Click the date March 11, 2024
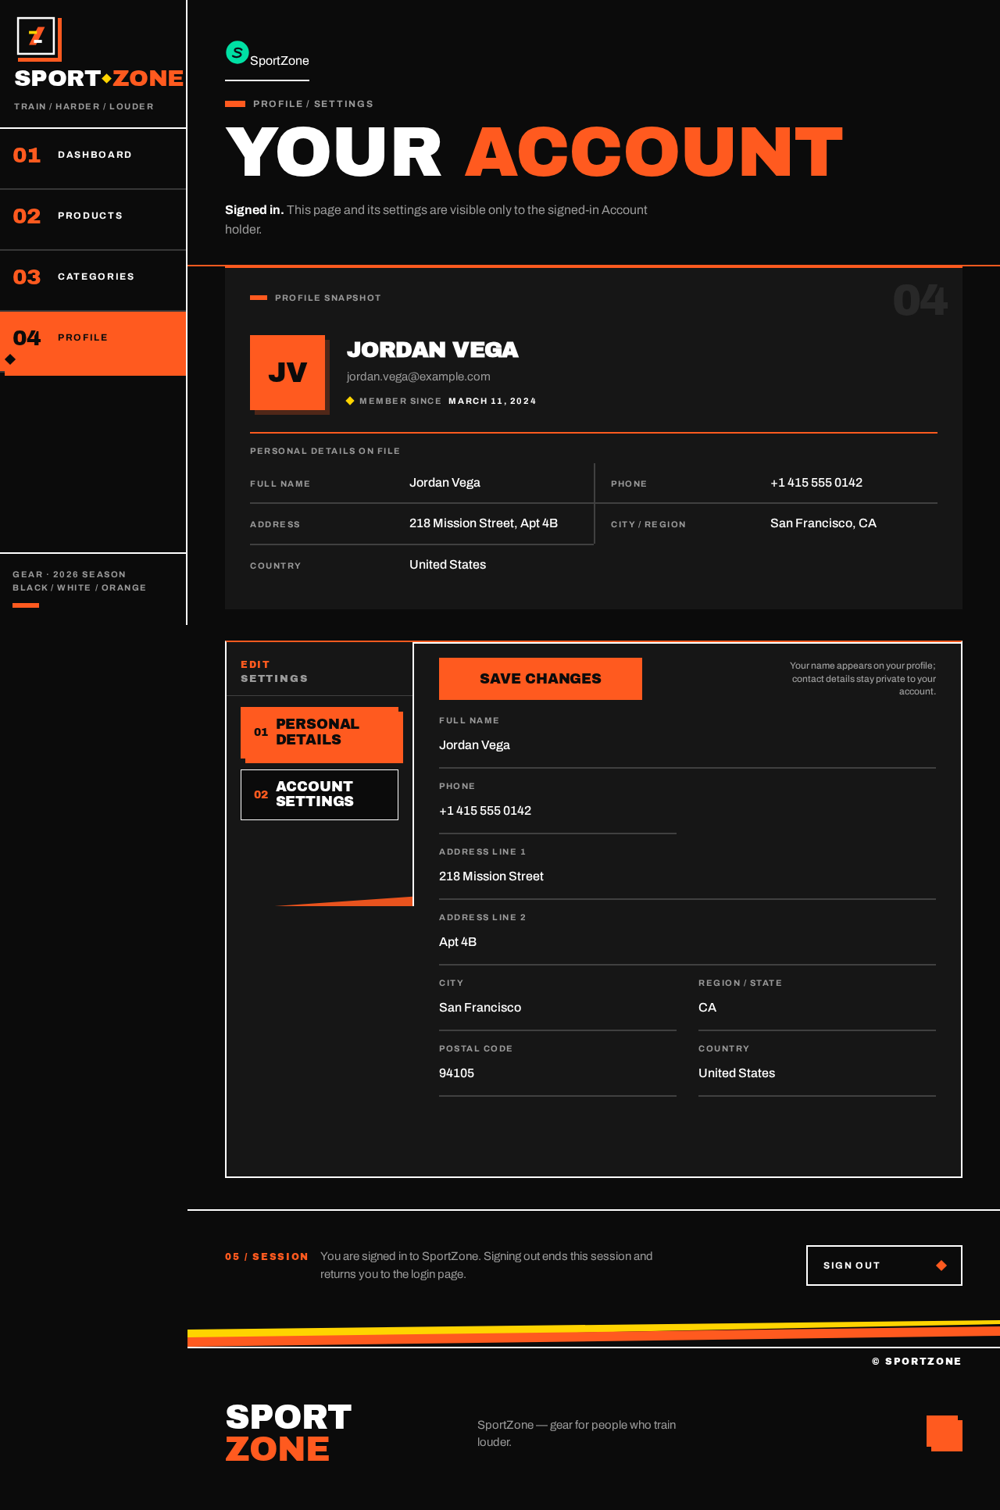Image resolution: width=1000 pixels, height=1510 pixels. tap(492, 401)
